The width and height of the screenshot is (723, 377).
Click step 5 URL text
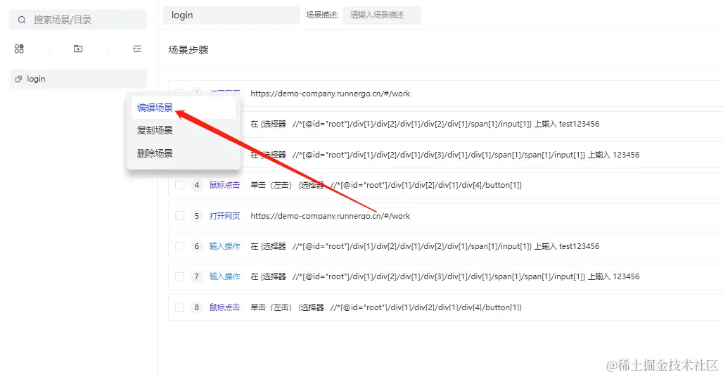(330, 216)
